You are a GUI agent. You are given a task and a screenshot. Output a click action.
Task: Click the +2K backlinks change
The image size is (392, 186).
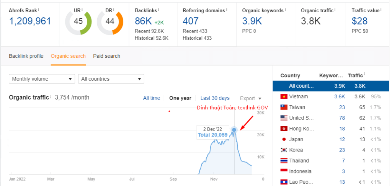[159, 23]
